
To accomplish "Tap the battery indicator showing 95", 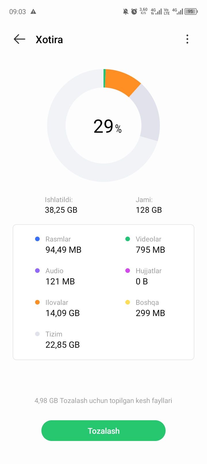I will pyautogui.click(x=191, y=12).
